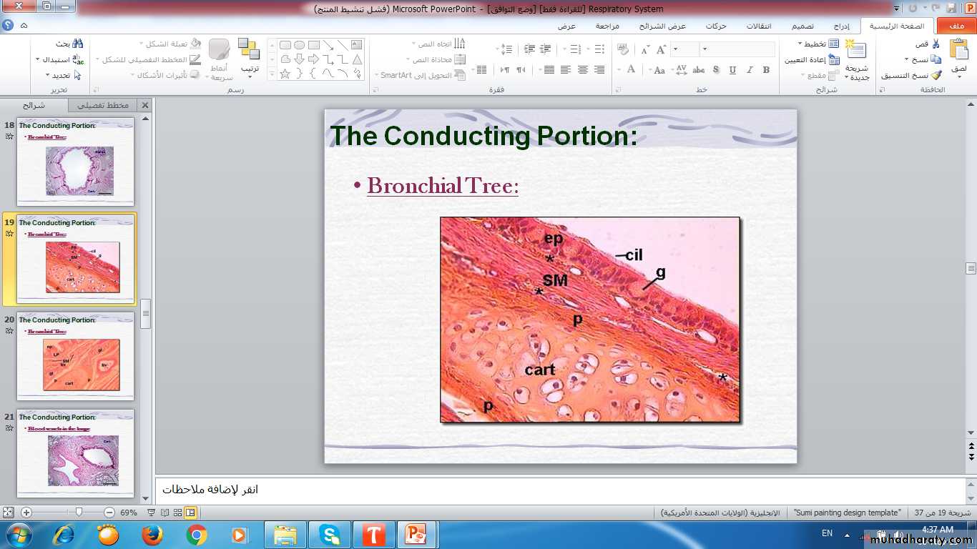Pick the star shape in shapes gallery
This screenshot has width=977, height=549.
pyautogui.click(x=285, y=74)
